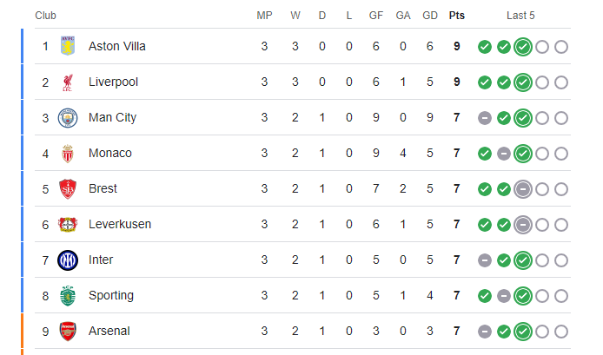Click the Aston Villa club crest
The image size is (603, 355).
tap(68, 46)
